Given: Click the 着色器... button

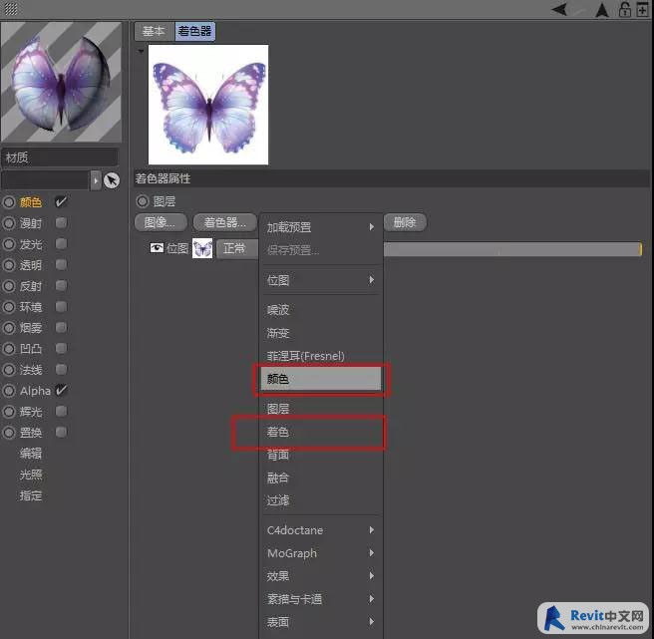Looking at the screenshot, I should (225, 222).
